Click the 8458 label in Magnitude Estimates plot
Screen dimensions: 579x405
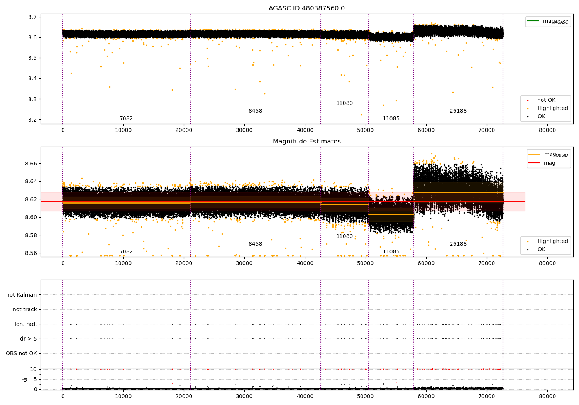[x=255, y=244]
